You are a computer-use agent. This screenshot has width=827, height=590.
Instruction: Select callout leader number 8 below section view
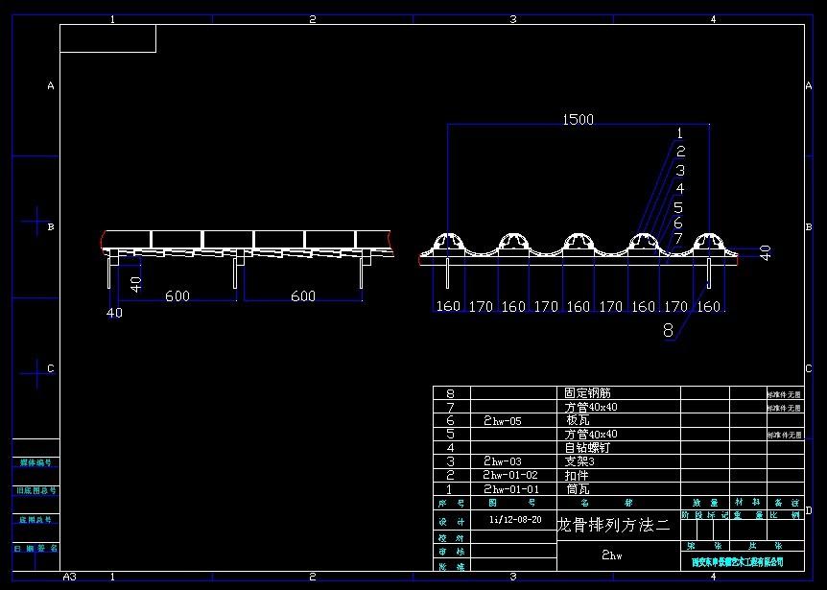pos(668,330)
